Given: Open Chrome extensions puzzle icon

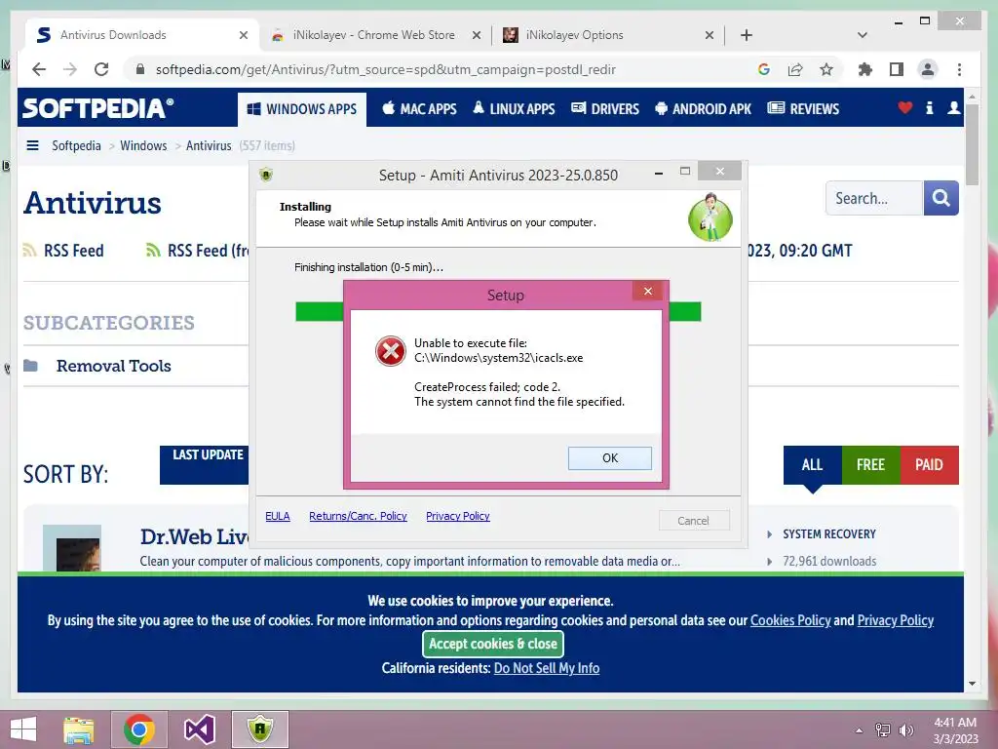Looking at the screenshot, I should [865, 69].
